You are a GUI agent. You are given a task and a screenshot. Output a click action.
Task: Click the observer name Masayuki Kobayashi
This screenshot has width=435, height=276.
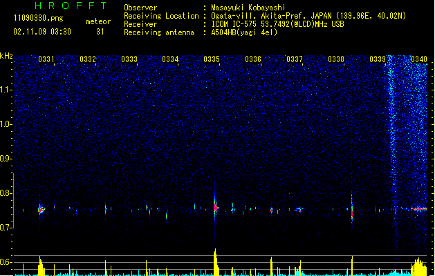coord(248,8)
